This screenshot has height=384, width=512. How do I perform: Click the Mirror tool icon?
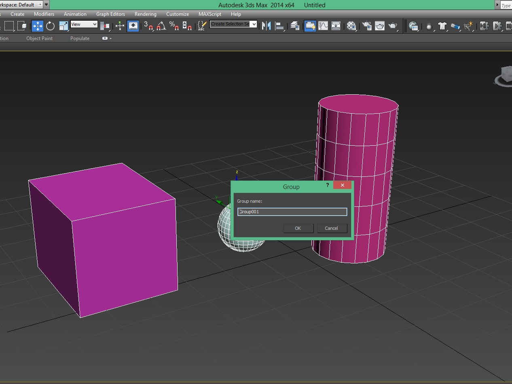(x=266, y=26)
